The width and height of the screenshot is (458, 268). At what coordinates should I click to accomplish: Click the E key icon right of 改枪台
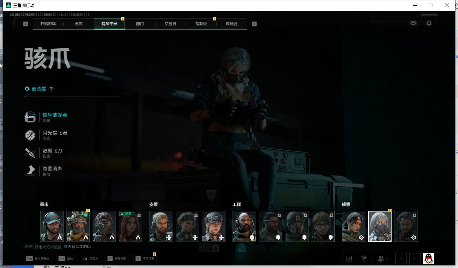254,24
